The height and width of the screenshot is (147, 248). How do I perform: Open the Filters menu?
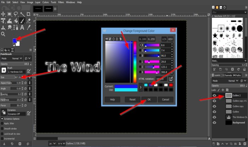tap(61, 2)
